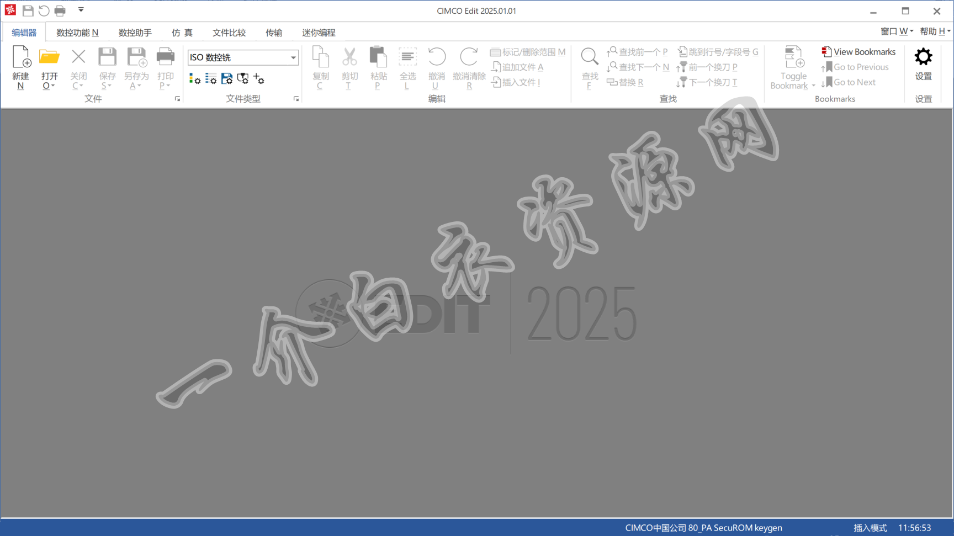954x536 pixels.
Task: Click the colored machine-type setup icon
Action: (x=194, y=79)
